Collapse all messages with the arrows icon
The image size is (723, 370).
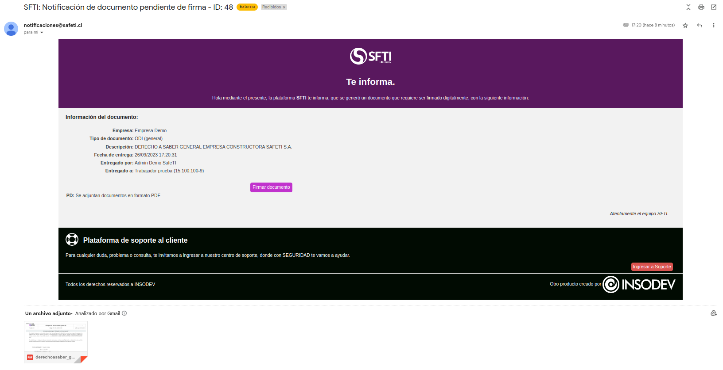click(688, 7)
